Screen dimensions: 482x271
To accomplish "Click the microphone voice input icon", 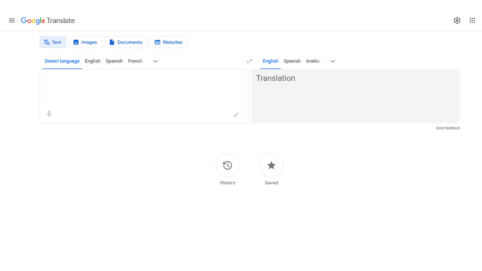I will coord(49,114).
